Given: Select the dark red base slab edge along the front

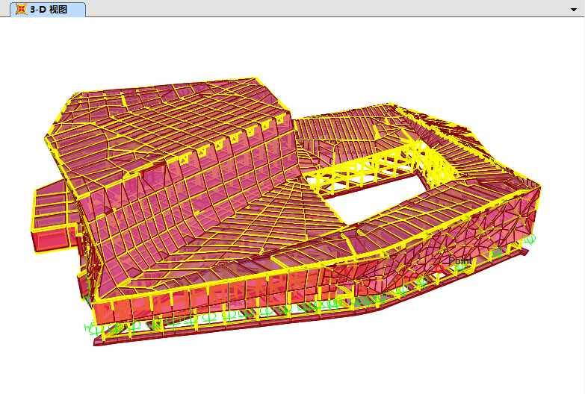Looking at the screenshot, I should [x=224, y=333].
